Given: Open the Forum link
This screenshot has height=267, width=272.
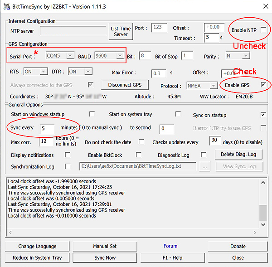Looking at the screenshot, I should click(170, 246).
